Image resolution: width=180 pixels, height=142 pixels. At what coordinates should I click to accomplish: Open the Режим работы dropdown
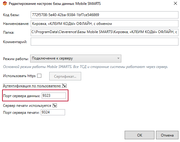click(76, 59)
